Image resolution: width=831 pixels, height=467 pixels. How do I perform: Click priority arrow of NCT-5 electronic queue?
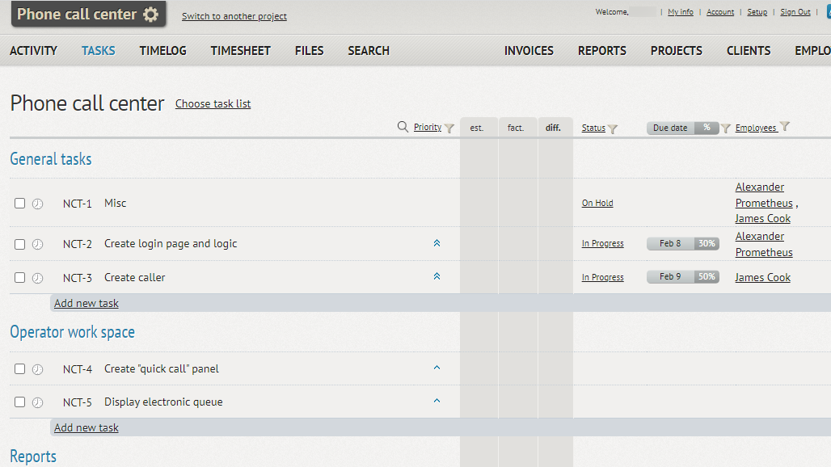tap(437, 401)
